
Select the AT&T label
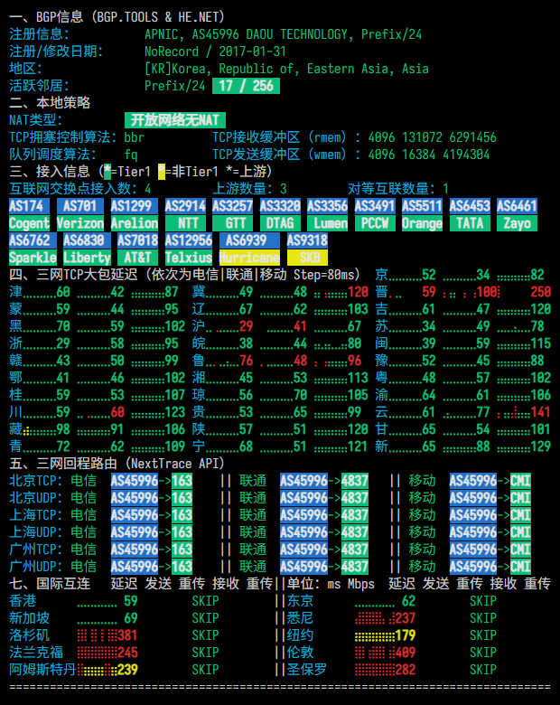tap(137, 258)
